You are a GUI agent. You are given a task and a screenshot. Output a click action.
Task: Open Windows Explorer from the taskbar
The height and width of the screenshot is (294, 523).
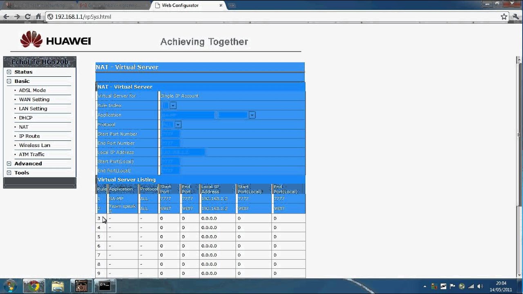click(58, 286)
